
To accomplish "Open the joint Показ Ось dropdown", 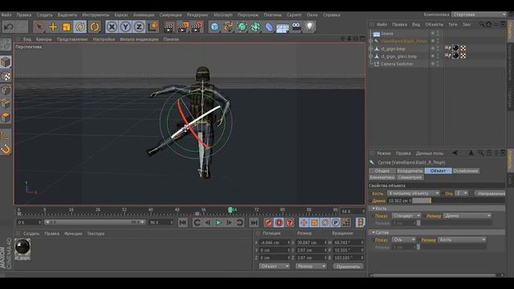I will coord(403,240).
